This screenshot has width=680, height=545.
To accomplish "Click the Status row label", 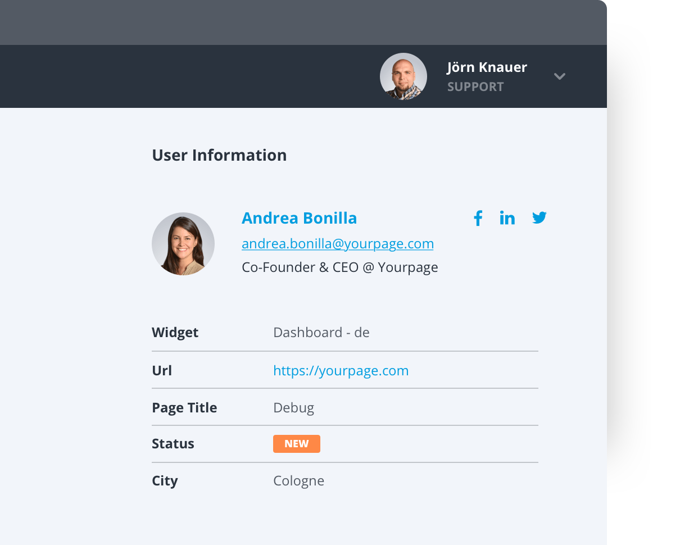I will click(173, 444).
